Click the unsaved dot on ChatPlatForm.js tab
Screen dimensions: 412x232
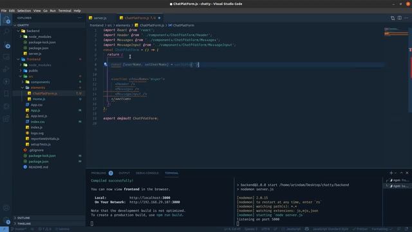[159, 18]
